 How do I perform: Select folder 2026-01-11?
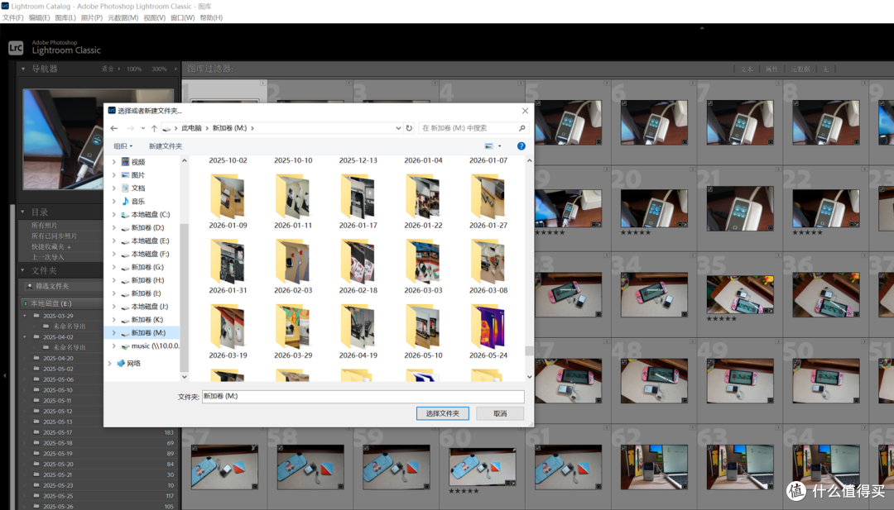click(x=293, y=202)
